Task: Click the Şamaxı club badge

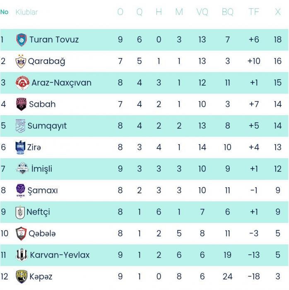Action: pos(21,190)
